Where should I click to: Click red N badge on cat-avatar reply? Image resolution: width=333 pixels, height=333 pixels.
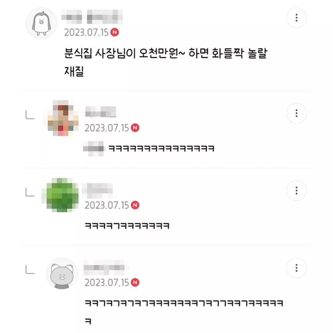135,282
